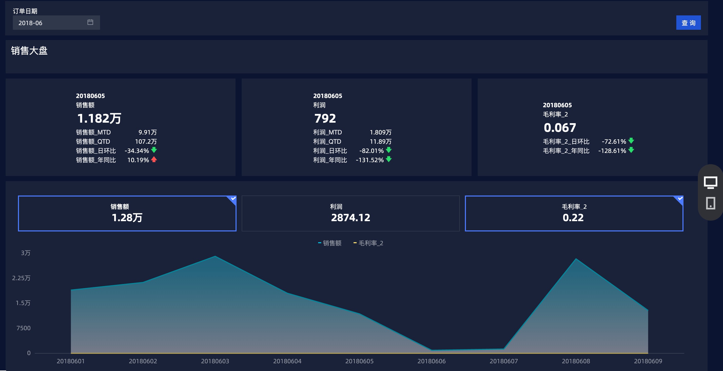Click green down arrow beside 利润_年同比
This screenshot has height=371, width=723.
389,159
